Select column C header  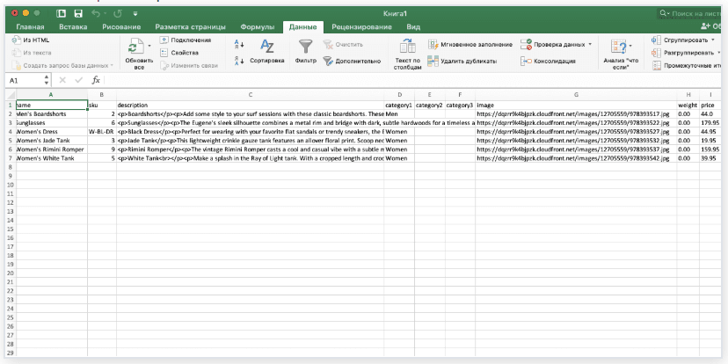251,95
